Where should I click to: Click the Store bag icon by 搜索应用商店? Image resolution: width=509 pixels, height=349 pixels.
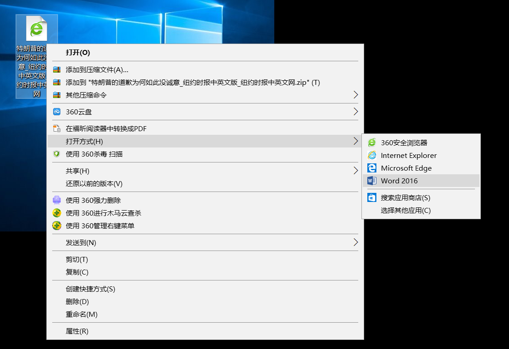point(372,197)
